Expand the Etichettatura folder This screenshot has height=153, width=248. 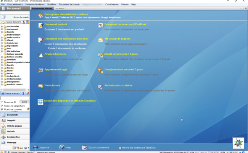pos(2,51)
